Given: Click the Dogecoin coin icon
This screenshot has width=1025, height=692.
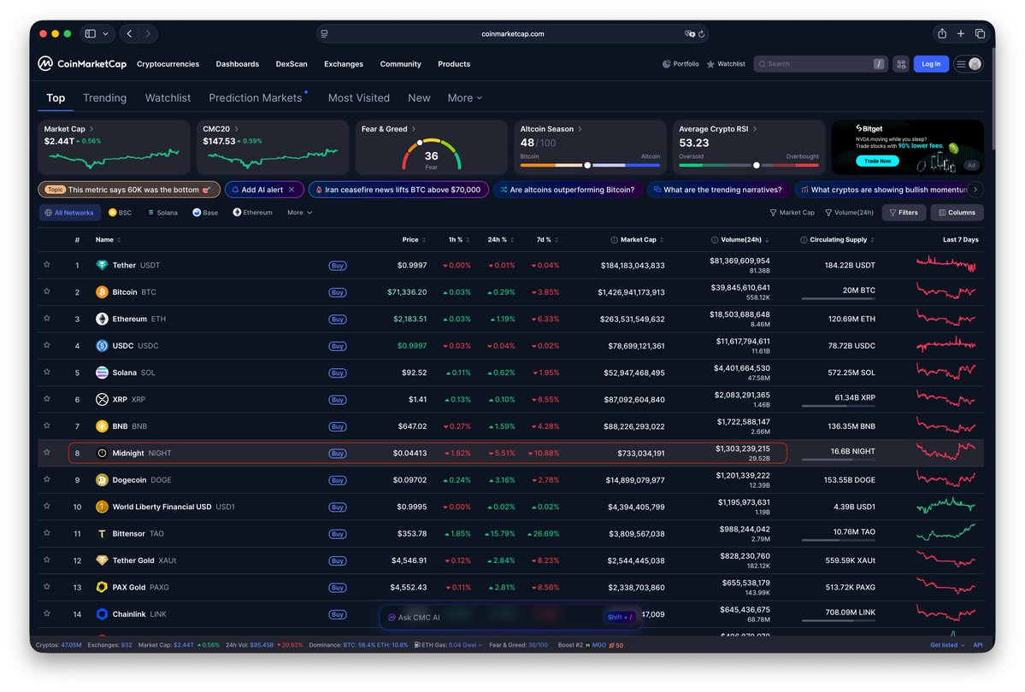Looking at the screenshot, I should tap(102, 479).
